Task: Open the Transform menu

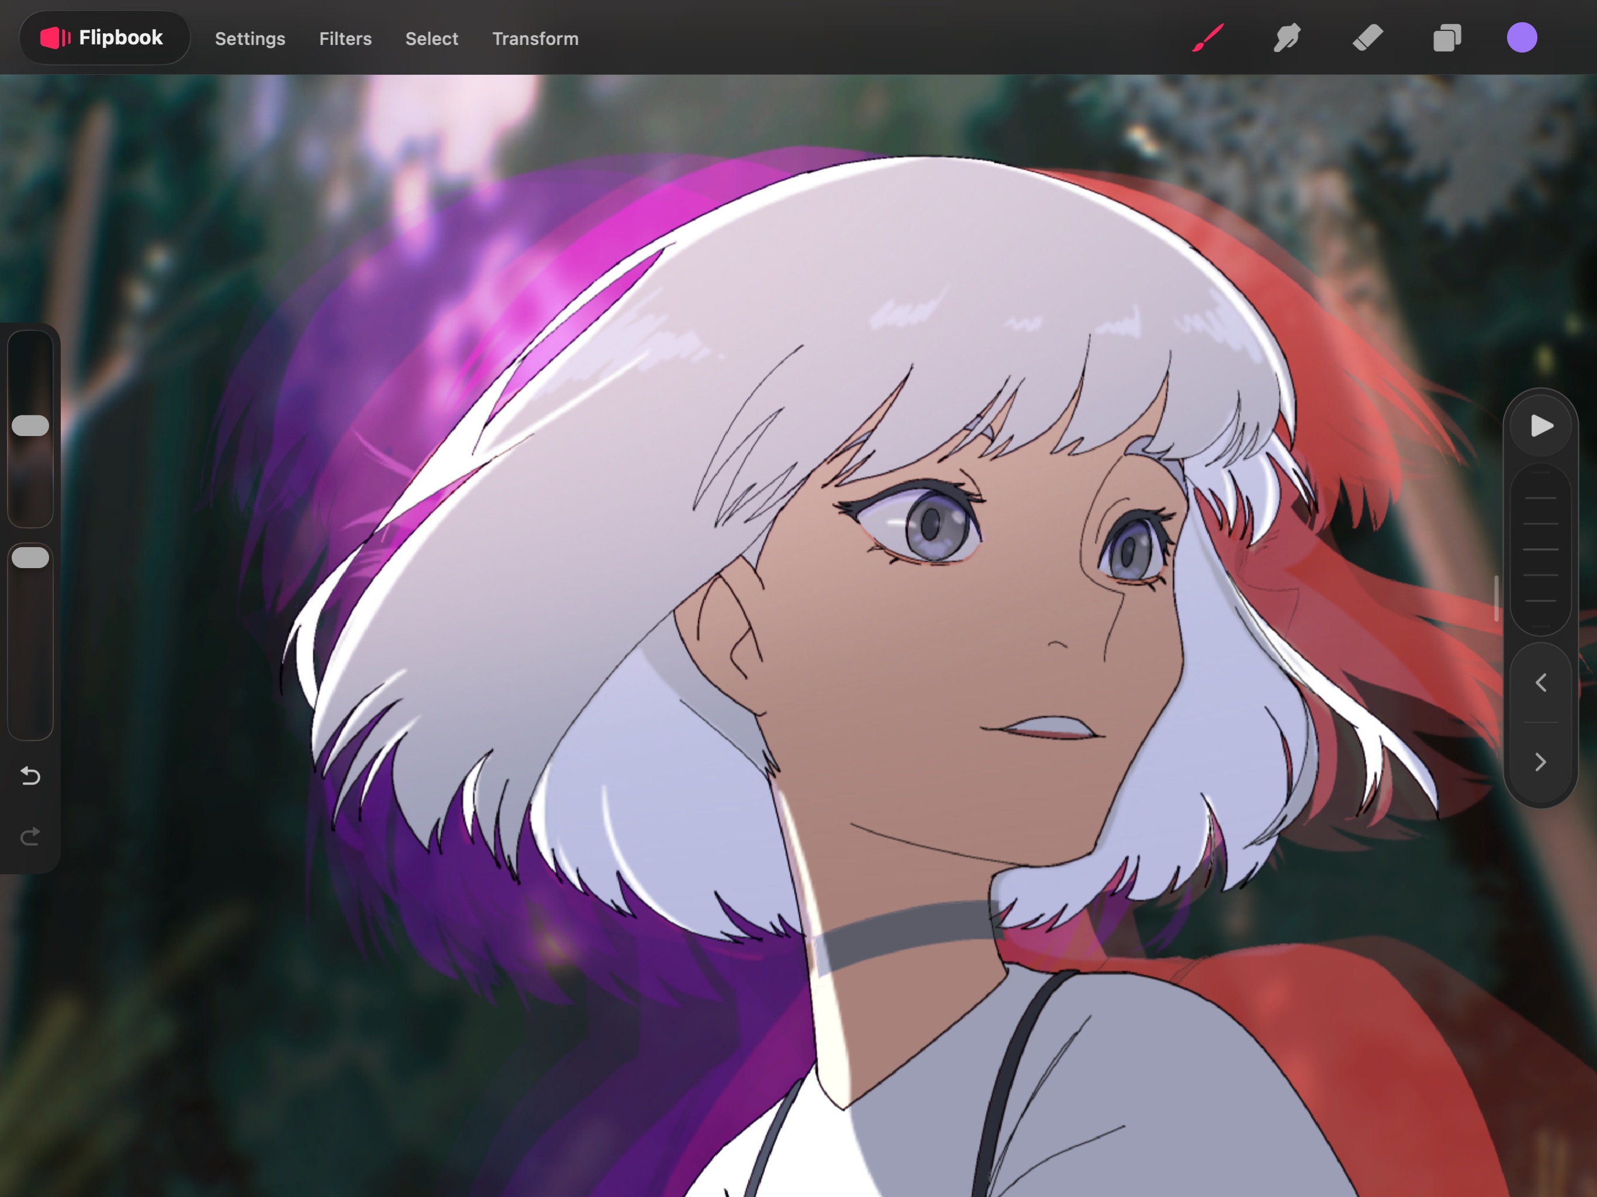Action: tap(535, 38)
